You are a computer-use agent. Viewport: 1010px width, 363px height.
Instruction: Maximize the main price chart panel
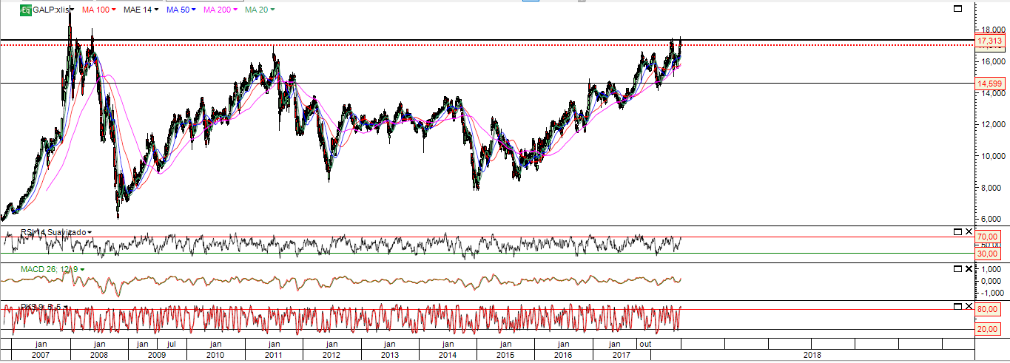(957, 9)
